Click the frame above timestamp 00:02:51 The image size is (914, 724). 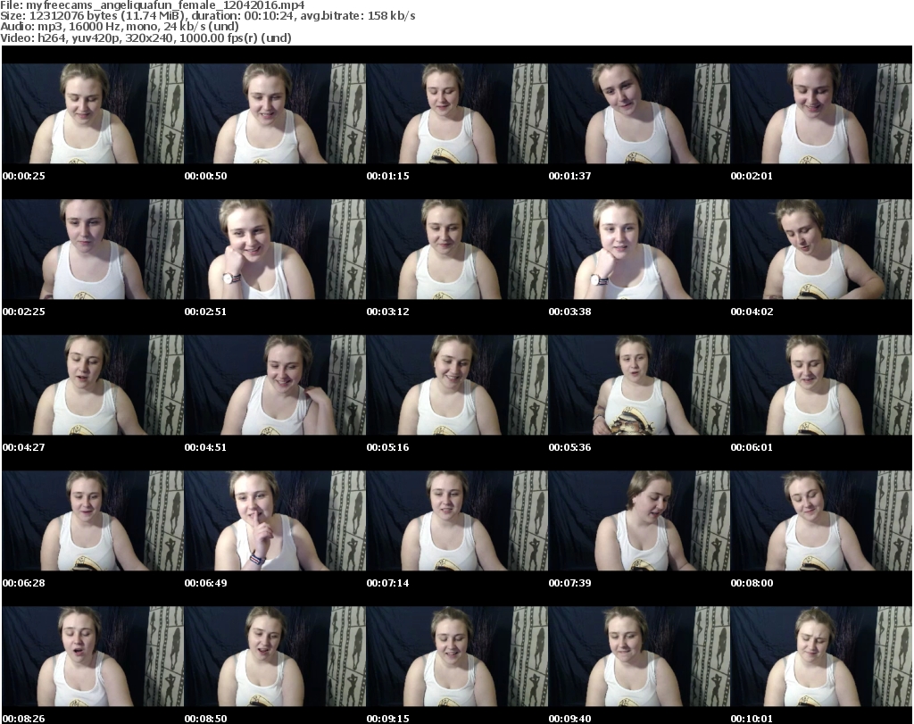pos(274,249)
